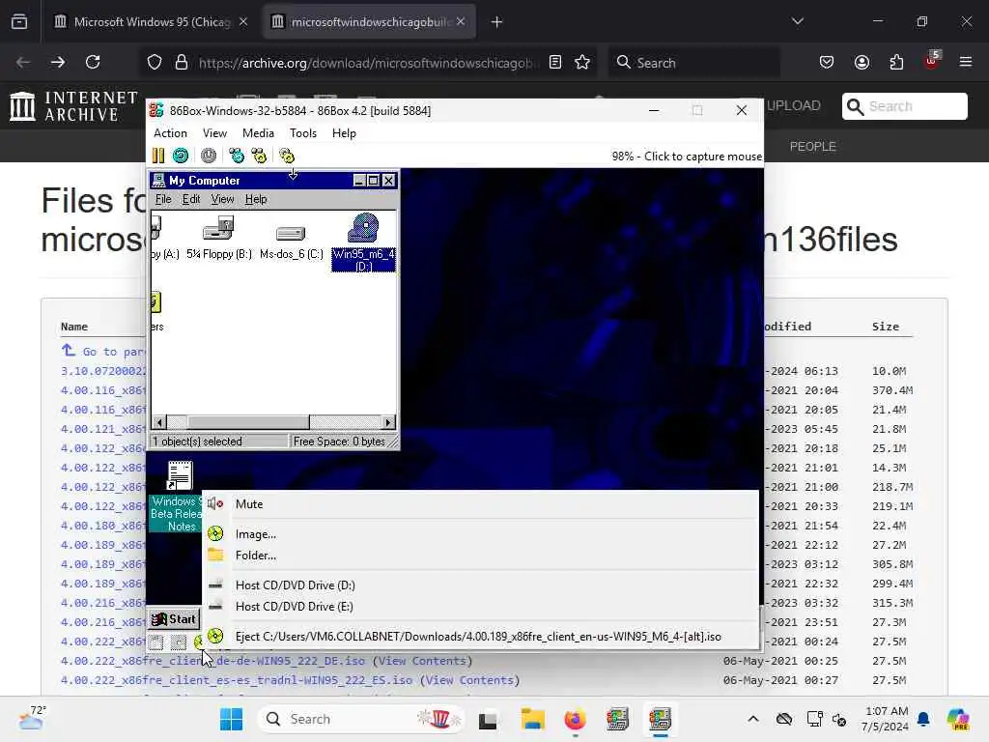The image size is (989, 742).
Task: Click the Windows taskbar Search box
Action: pyautogui.click(x=361, y=719)
